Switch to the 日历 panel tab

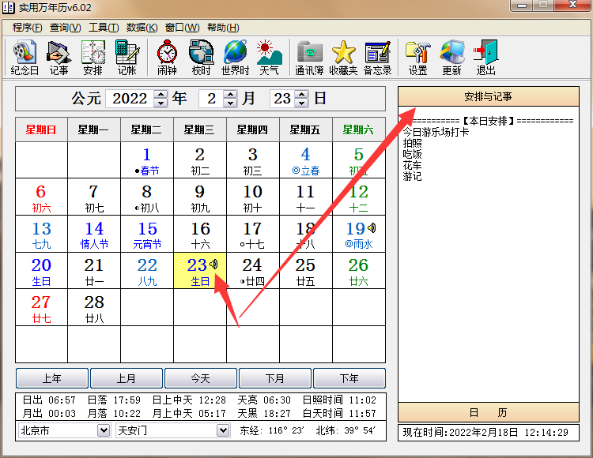pyautogui.click(x=488, y=412)
